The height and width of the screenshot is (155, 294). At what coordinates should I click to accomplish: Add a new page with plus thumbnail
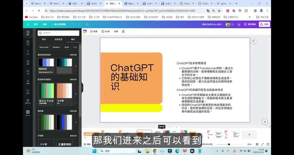(x=249, y=135)
